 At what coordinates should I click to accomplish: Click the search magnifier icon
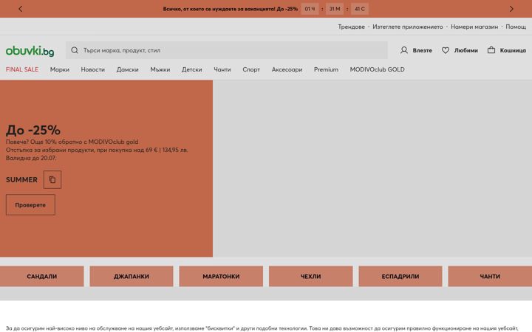pos(75,50)
